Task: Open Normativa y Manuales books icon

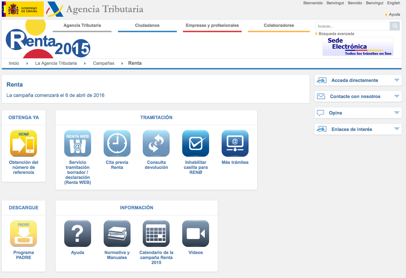Action: (x=117, y=234)
